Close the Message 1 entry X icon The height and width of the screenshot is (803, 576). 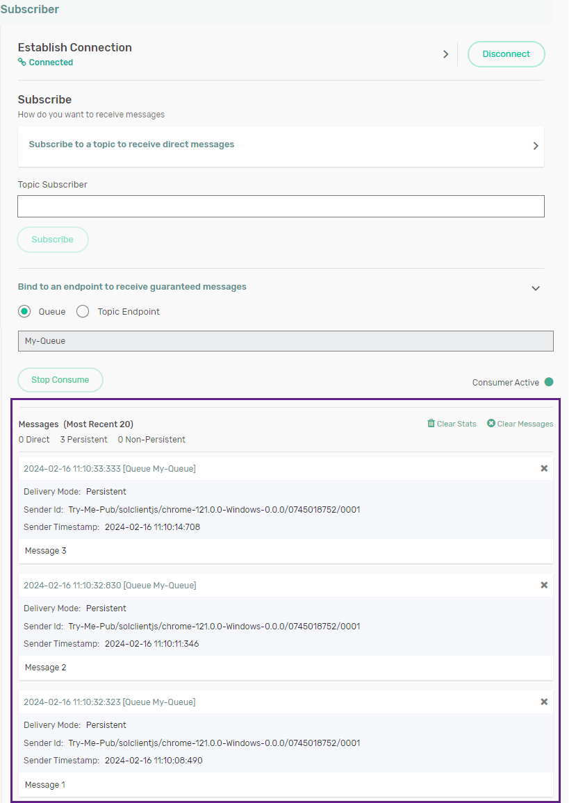[544, 702]
